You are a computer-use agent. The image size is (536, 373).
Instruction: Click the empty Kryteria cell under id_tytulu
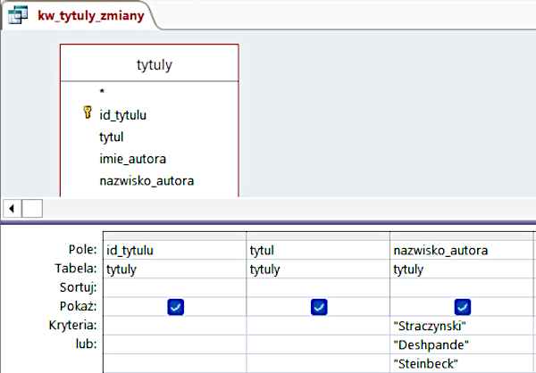coord(174,326)
